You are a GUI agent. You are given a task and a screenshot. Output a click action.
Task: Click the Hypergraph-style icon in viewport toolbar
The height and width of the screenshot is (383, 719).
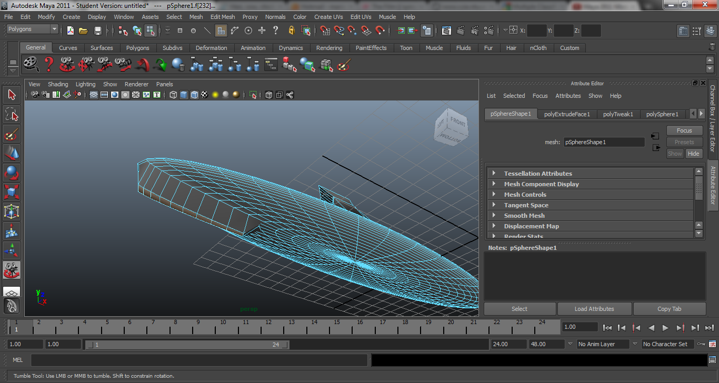tap(289, 95)
